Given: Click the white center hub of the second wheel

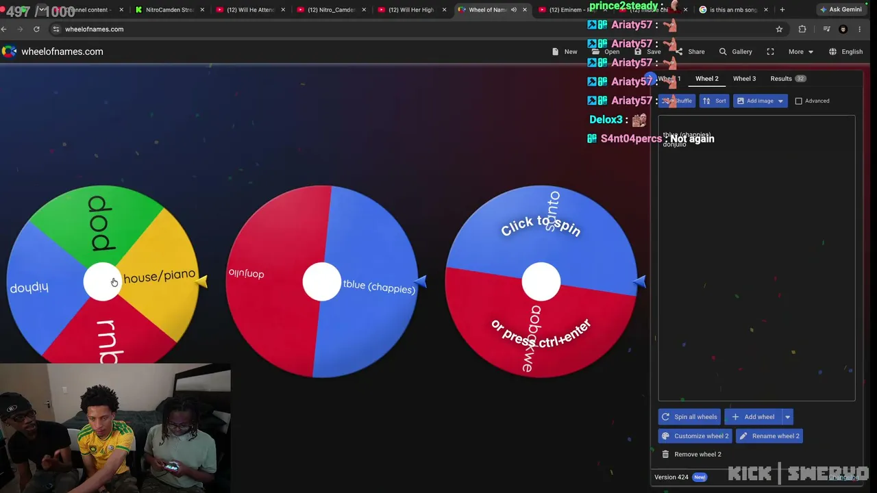Looking at the screenshot, I should 322,281.
